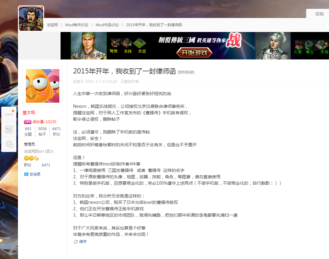Click the sun and moon level icons

[x=31, y=158]
